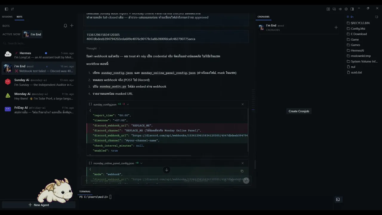Select the active i'm End chip
382x215 pixels.
[33, 34]
